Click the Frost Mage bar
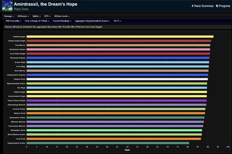The height and width of the screenshot is (154, 232). 118,67
